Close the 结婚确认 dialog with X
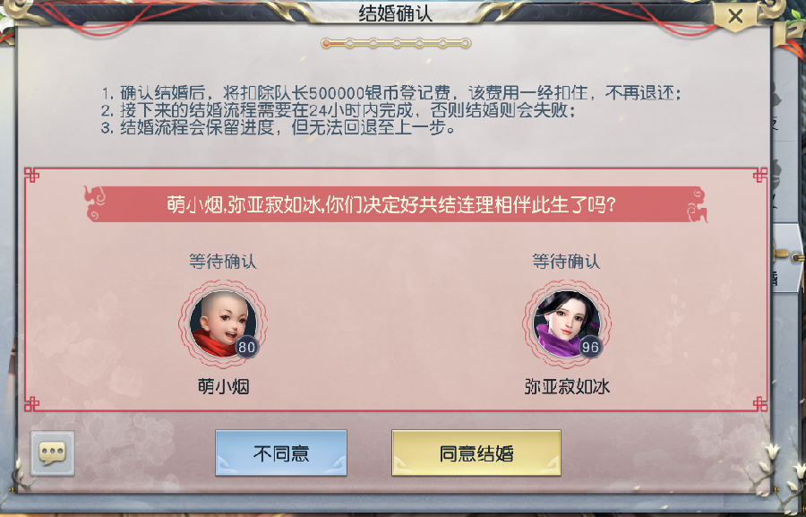The height and width of the screenshot is (517, 806). tap(735, 16)
